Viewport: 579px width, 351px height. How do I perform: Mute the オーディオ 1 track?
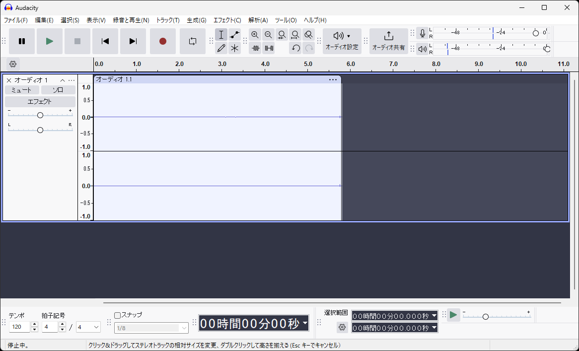click(21, 90)
